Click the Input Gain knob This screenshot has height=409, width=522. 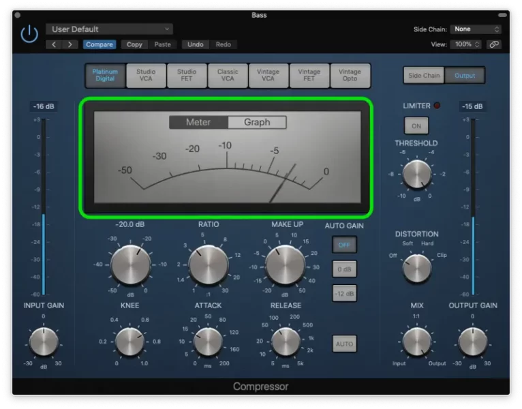tap(44, 342)
